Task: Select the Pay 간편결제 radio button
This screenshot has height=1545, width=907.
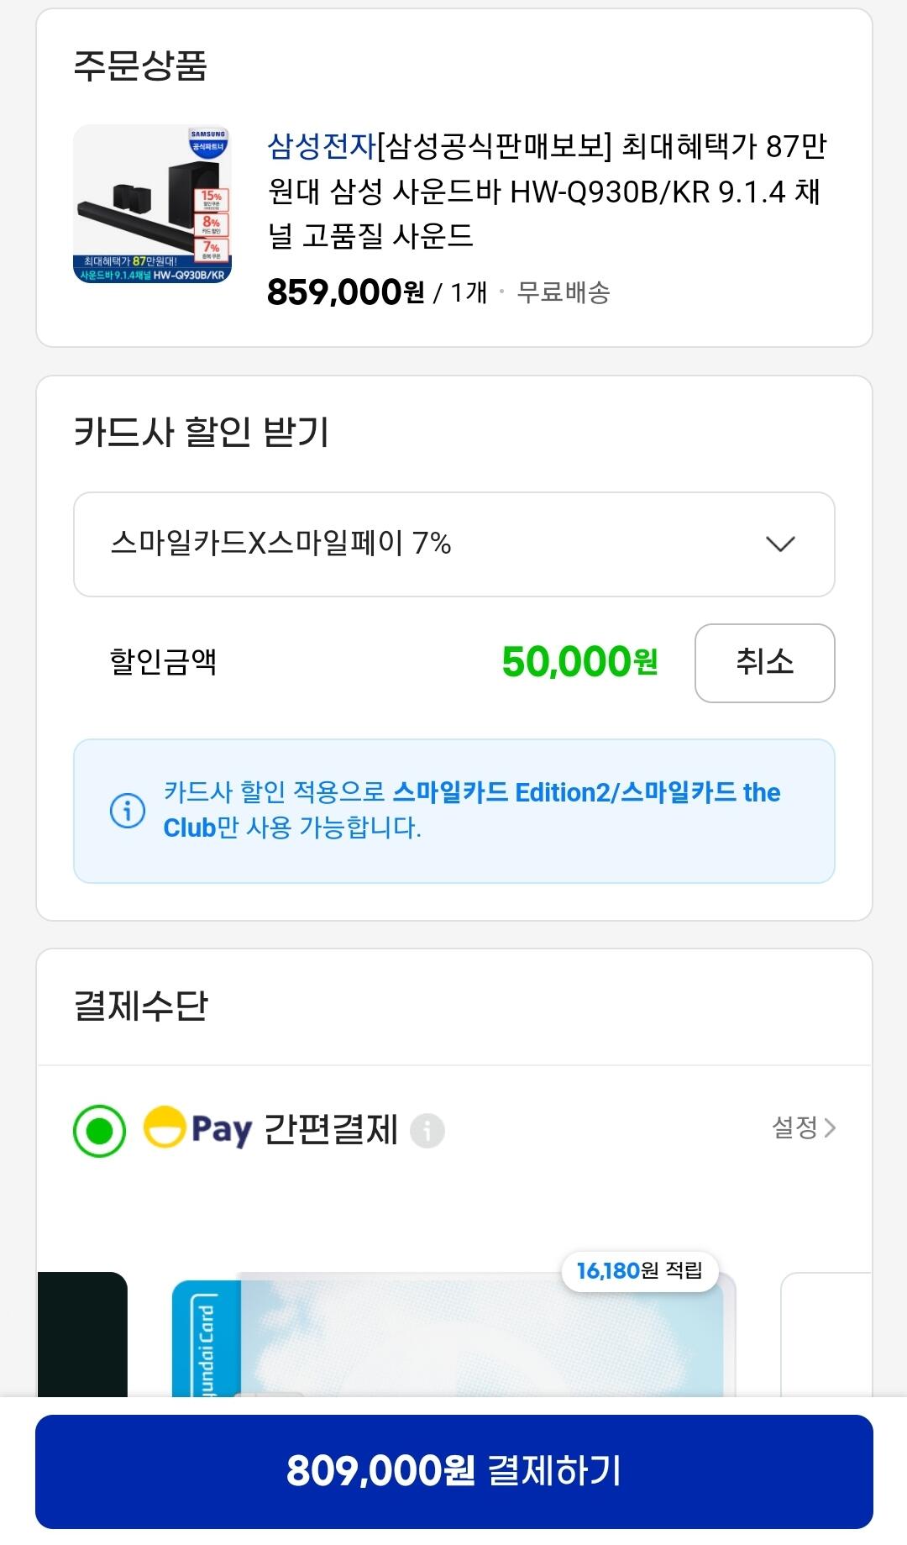Action: 99,1130
